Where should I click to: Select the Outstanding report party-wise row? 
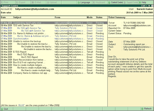point(54,23)
